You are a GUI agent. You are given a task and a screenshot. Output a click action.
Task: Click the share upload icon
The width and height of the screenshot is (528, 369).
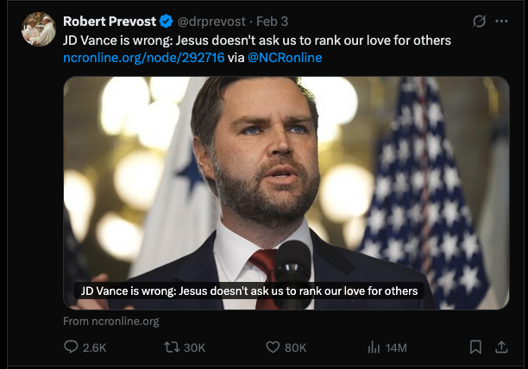tap(501, 347)
